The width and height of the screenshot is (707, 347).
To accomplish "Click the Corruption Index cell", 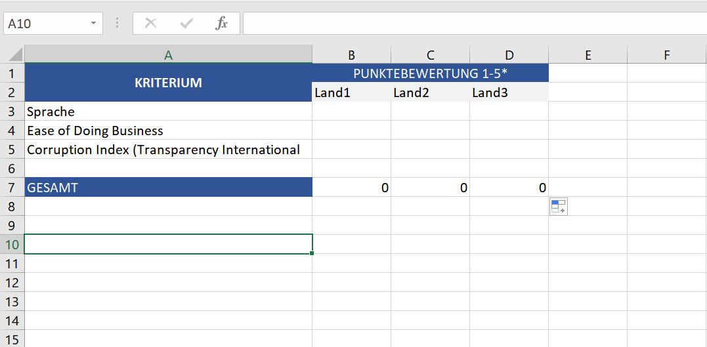I will coord(168,150).
